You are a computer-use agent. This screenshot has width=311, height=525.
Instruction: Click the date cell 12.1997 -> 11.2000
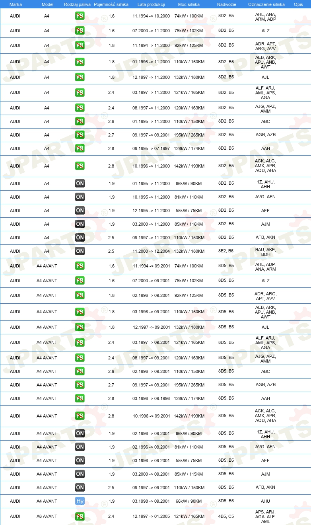point(151,77)
